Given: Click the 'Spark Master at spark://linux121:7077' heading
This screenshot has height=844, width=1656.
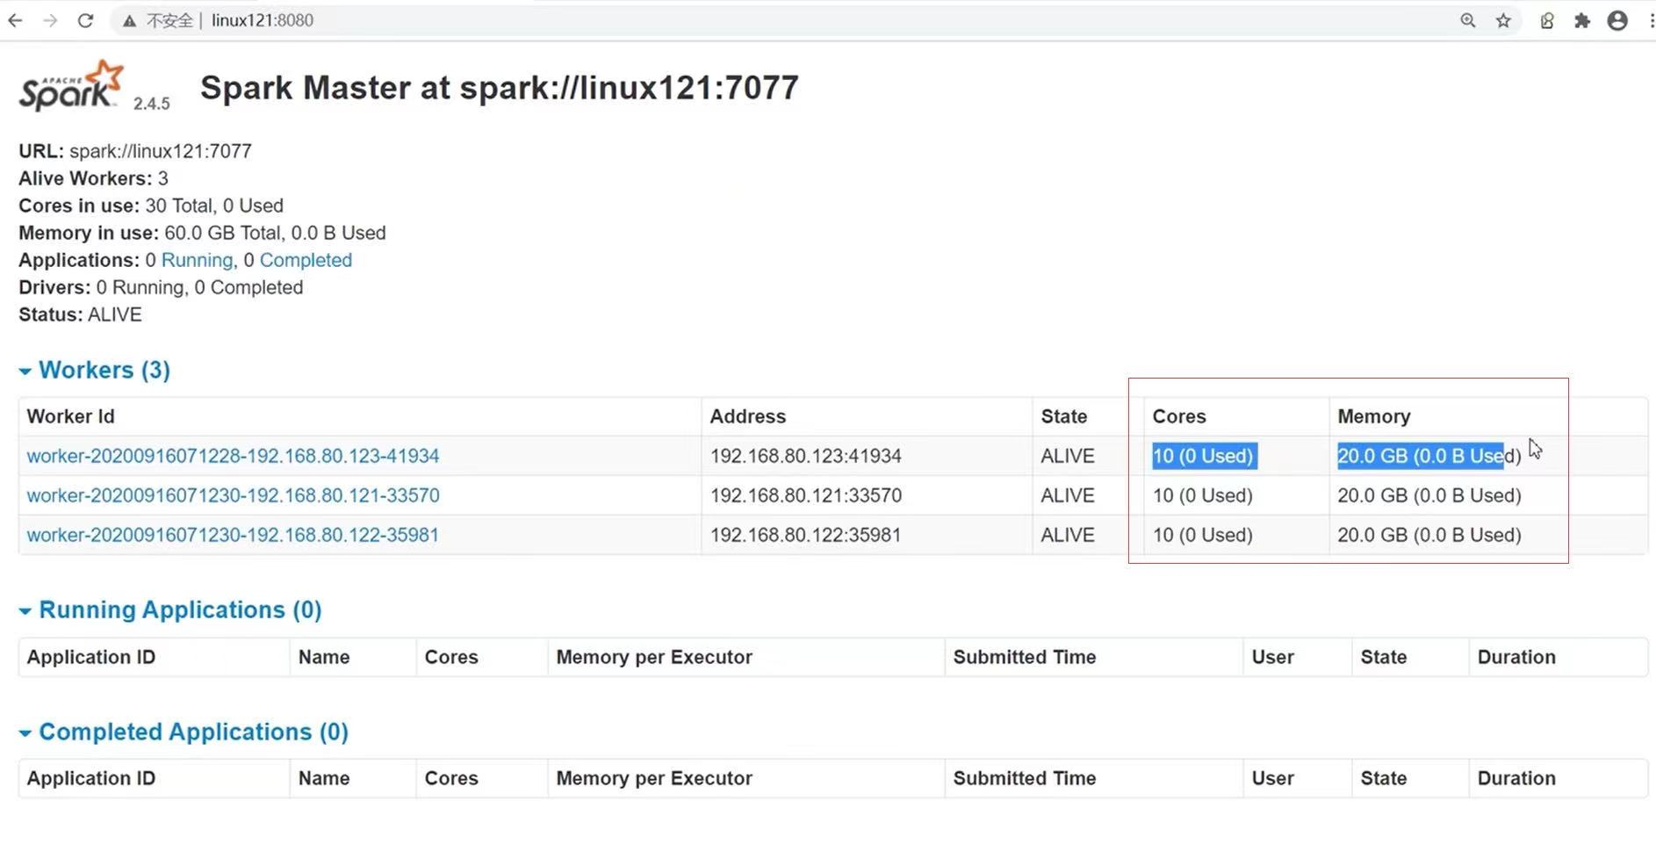Looking at the screenshot, I should point(500,87).
